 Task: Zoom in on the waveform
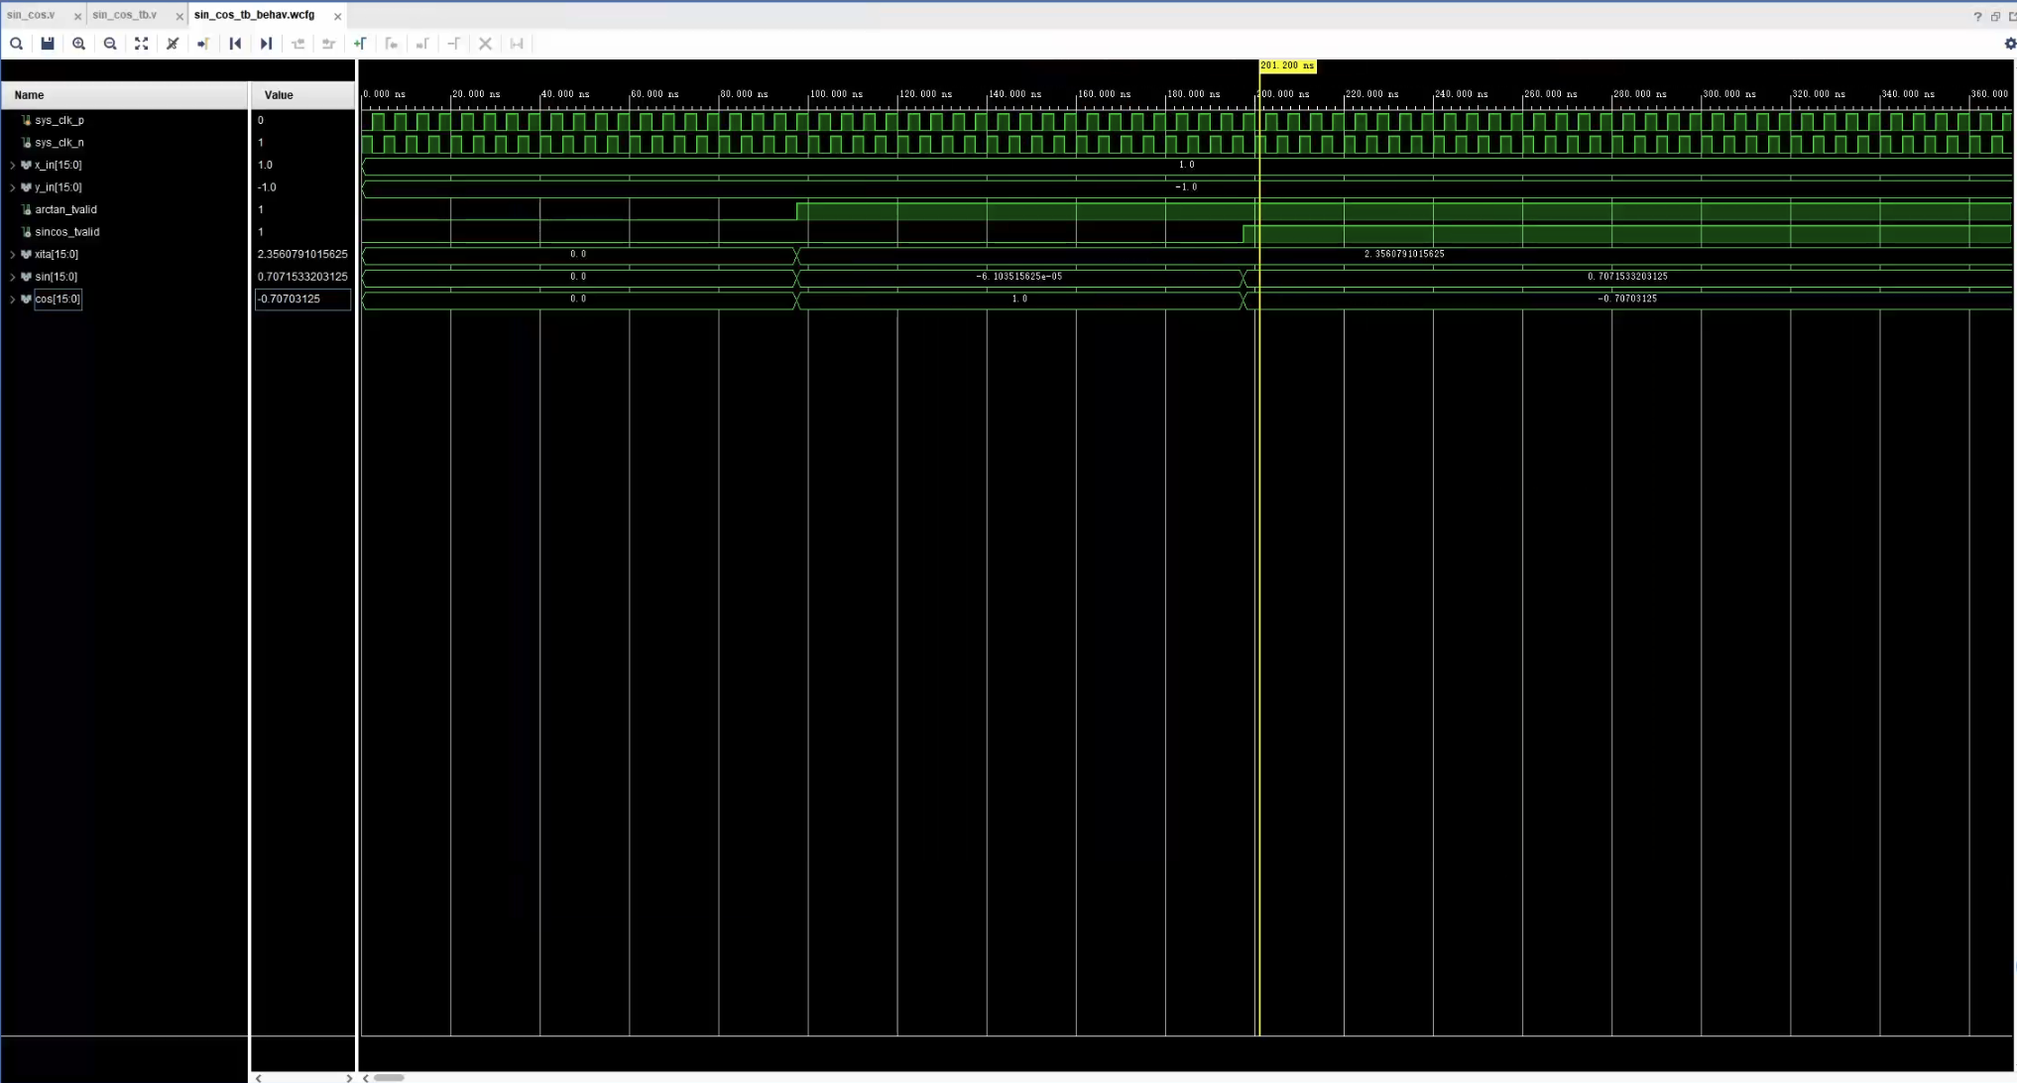(x=79, y=44)
